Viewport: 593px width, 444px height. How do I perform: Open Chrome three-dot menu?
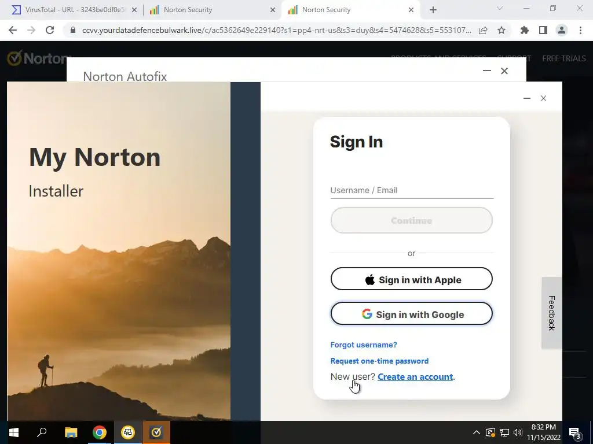coord(580,30)
